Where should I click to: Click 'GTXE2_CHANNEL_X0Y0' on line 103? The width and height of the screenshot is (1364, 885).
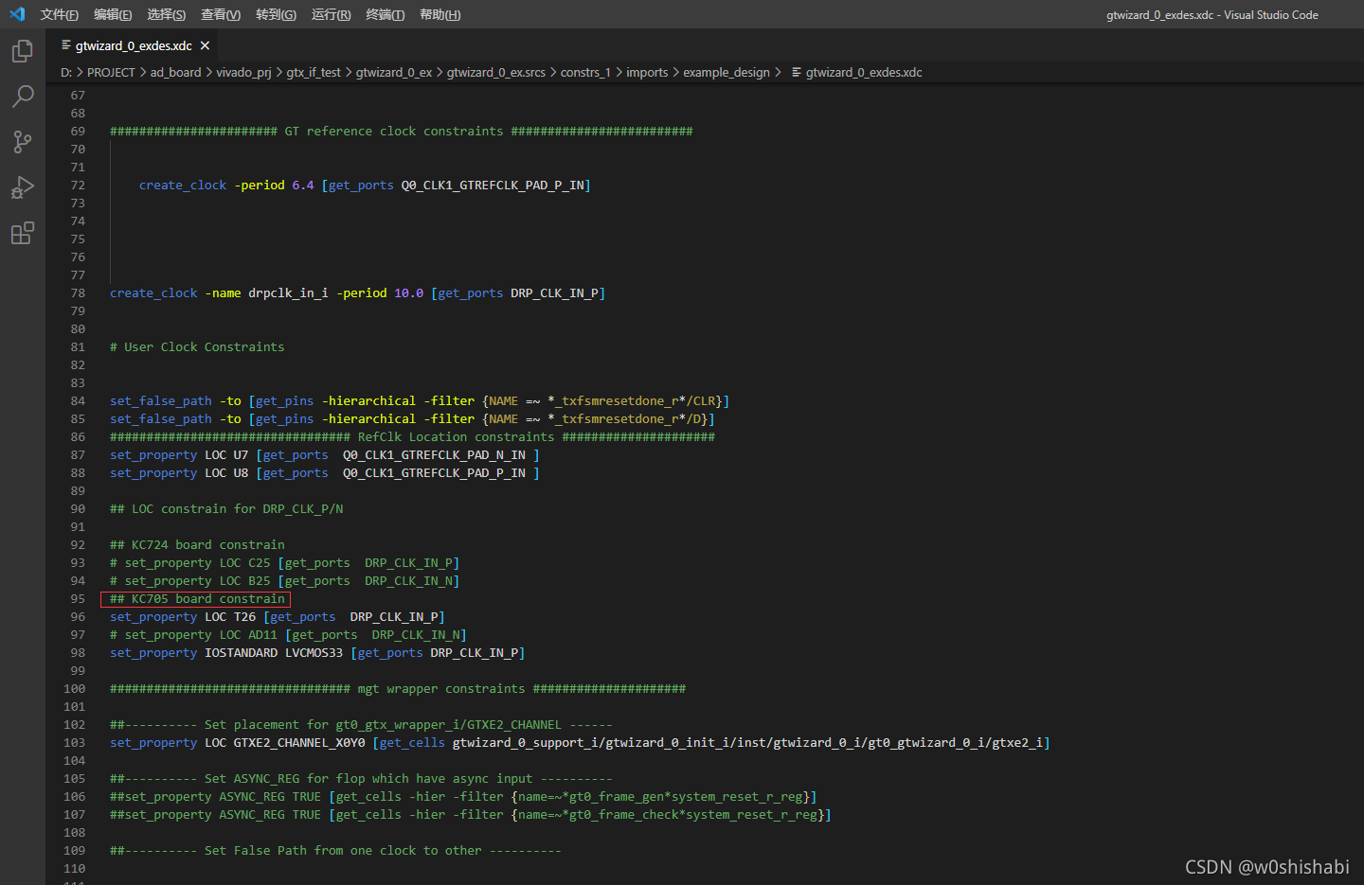click(299, 743)
